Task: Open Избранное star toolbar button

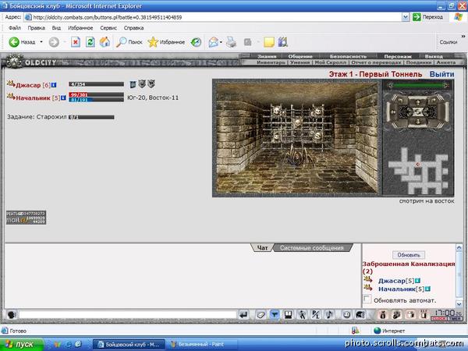Action: [166, 42]
